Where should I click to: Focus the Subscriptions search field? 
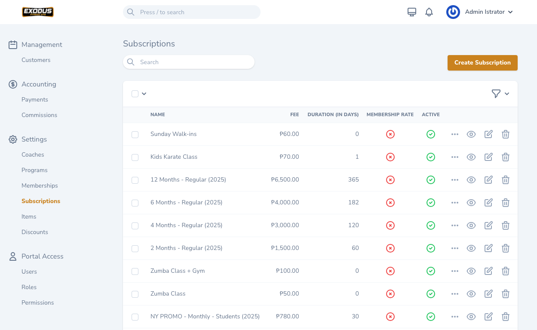pyautogui.click(x=193, y=62)
